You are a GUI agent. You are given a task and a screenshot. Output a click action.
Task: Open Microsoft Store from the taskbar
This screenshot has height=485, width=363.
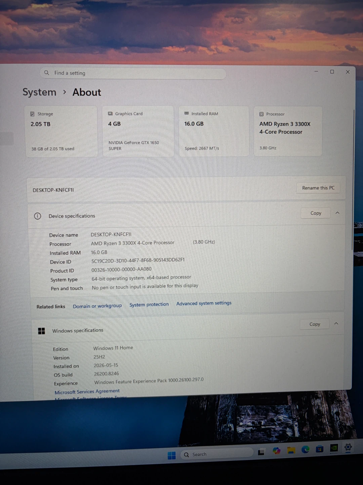[319, 449]
